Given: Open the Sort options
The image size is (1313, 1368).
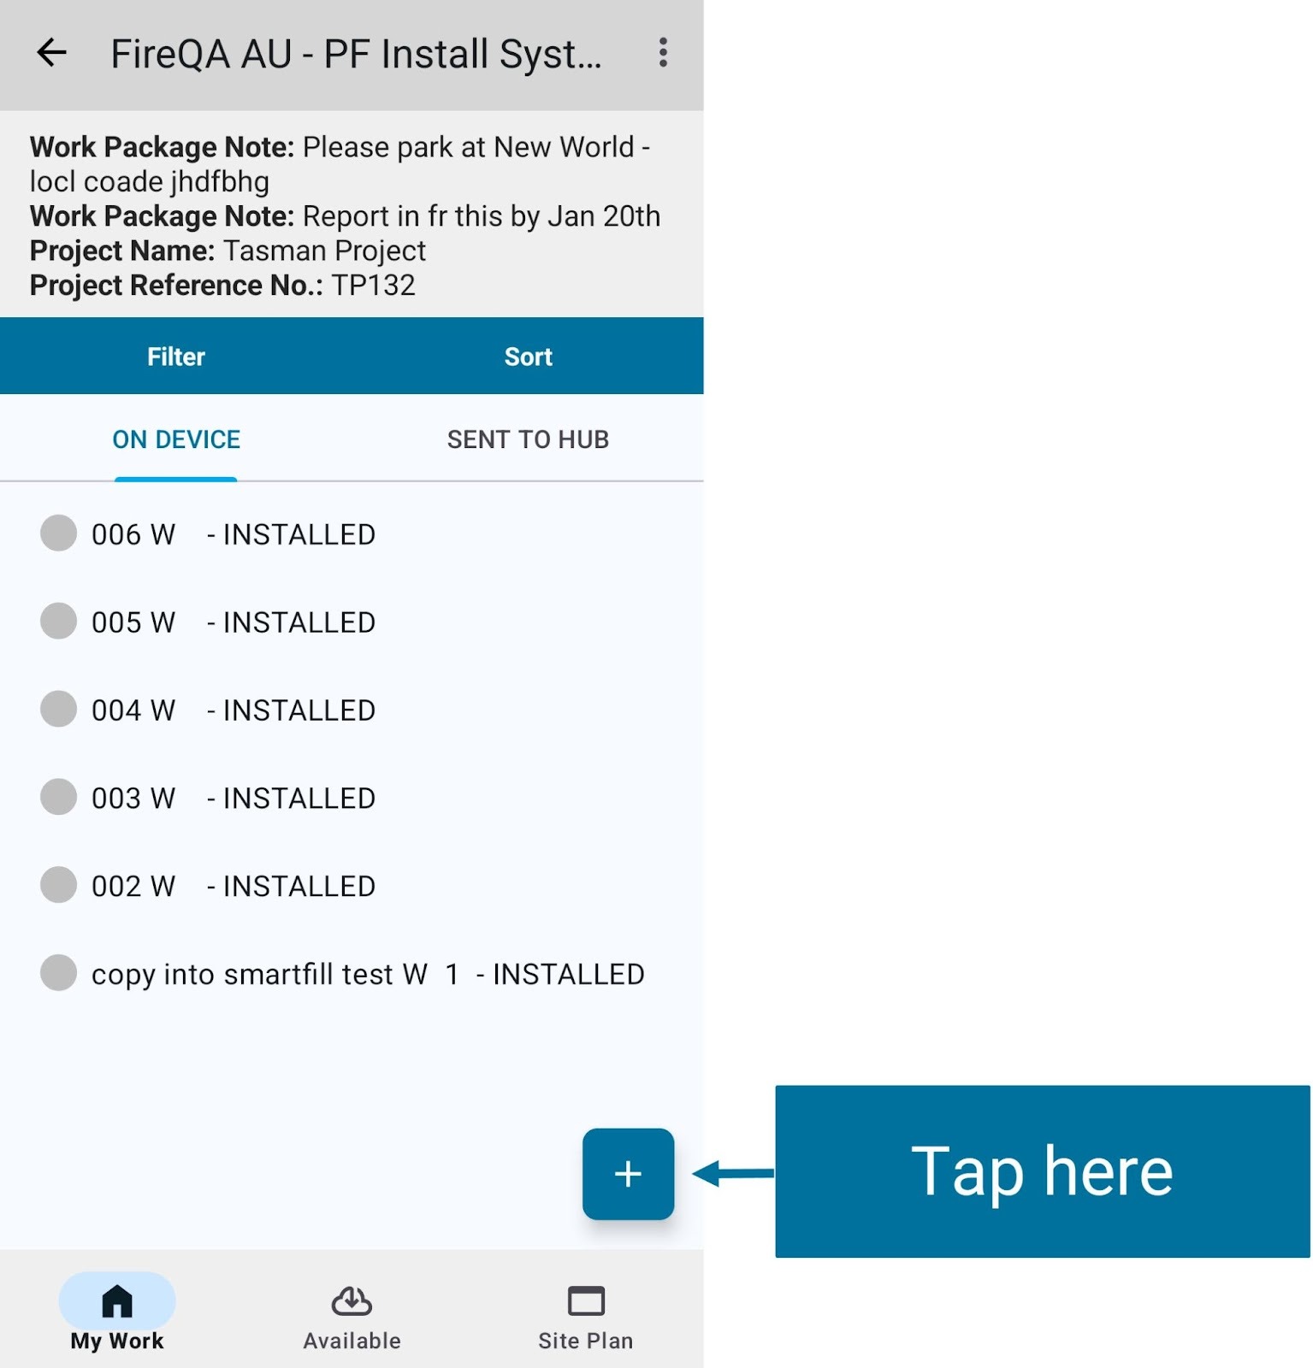Looking at the screenshot, I should pos(528,357).
